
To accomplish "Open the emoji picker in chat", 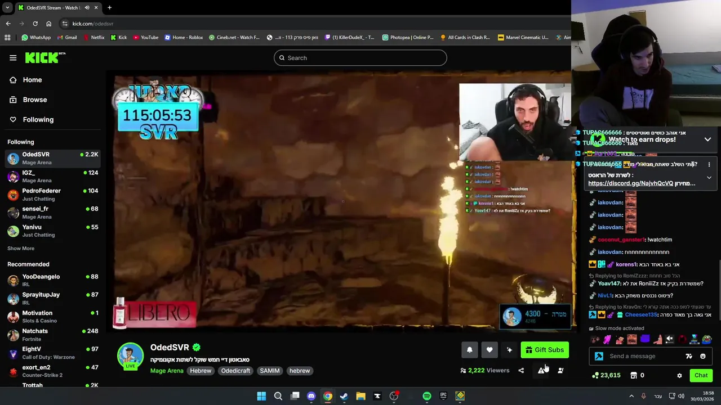I will tap(703, 356).
